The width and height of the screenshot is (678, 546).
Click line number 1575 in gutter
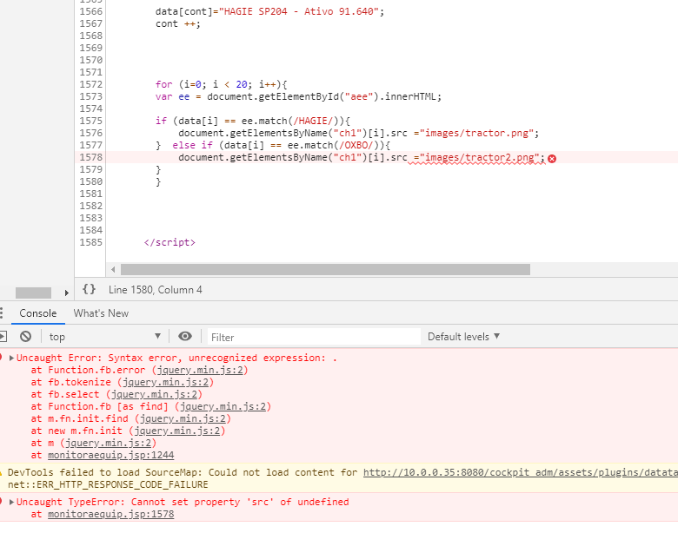90,121
